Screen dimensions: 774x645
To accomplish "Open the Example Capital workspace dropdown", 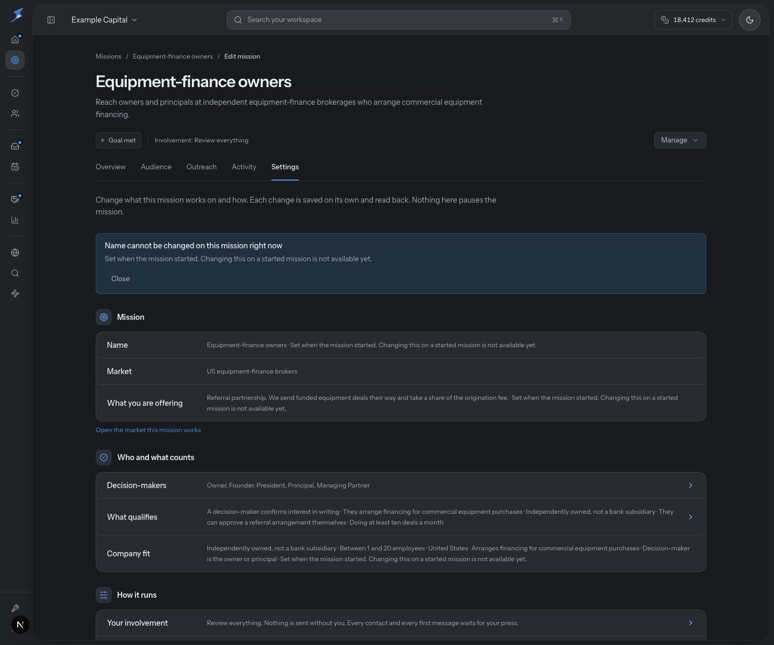I will pos(104,20).
